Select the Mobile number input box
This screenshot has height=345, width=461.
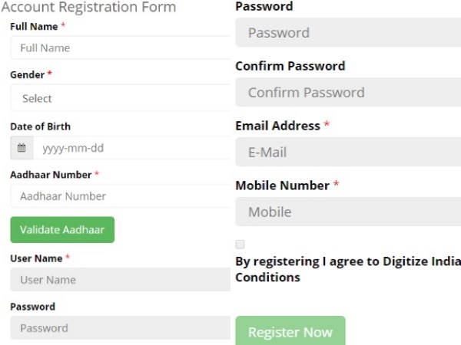coord(347,212)
